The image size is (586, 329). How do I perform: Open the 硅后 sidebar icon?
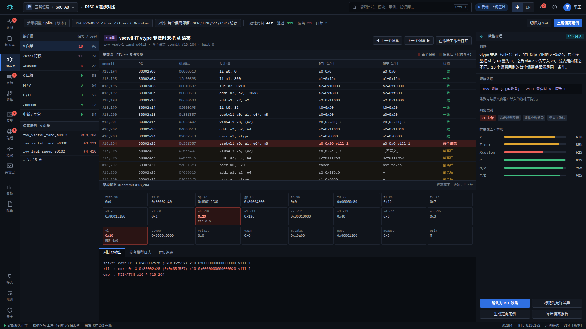[10, 134]
